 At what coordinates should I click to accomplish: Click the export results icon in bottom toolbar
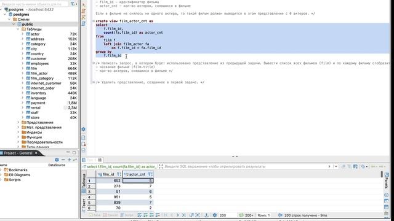[206, 215]
